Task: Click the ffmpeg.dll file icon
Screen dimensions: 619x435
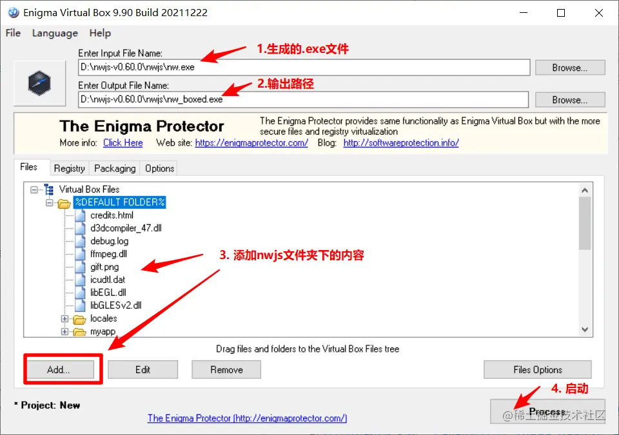Action: point(80,254)
